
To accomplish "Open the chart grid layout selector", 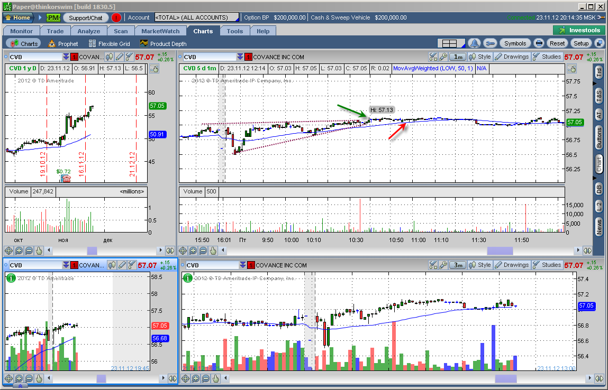I will [x=452, y=43].
